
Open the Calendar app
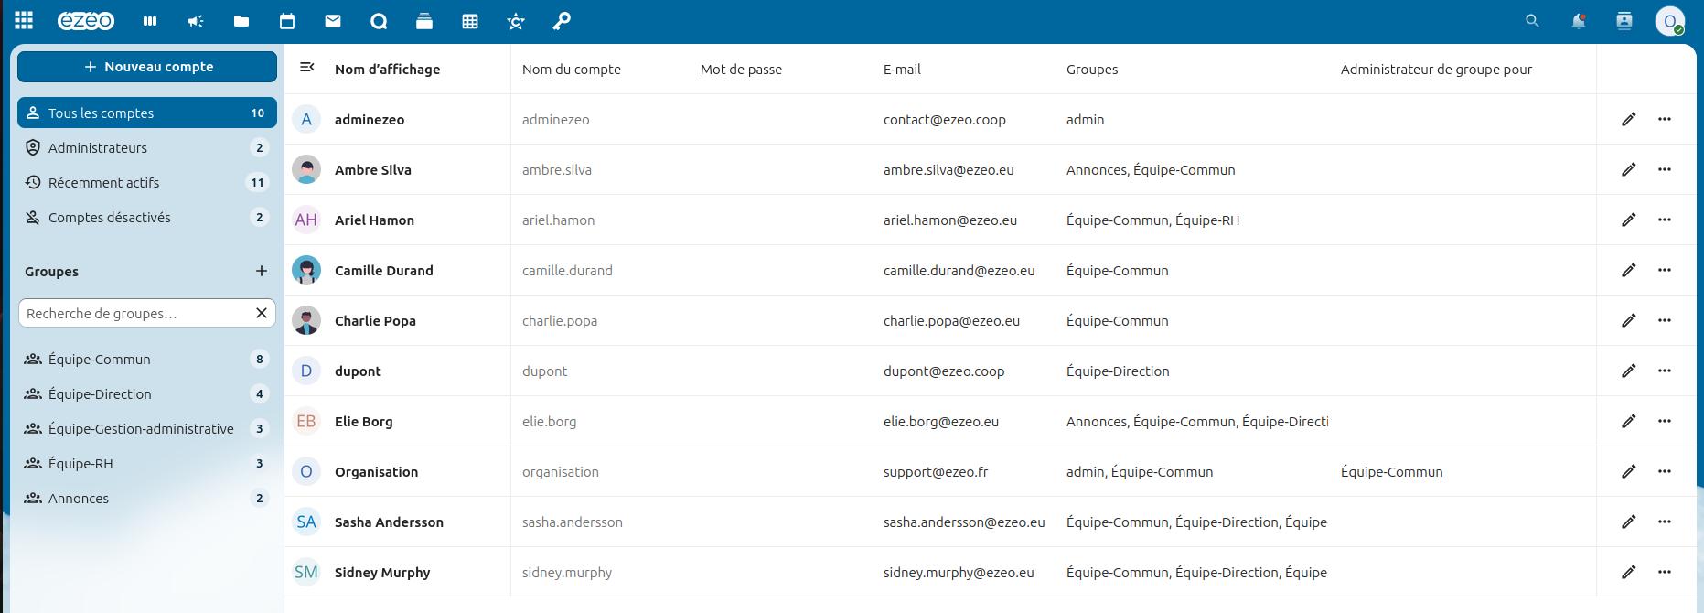click(287, 21)
